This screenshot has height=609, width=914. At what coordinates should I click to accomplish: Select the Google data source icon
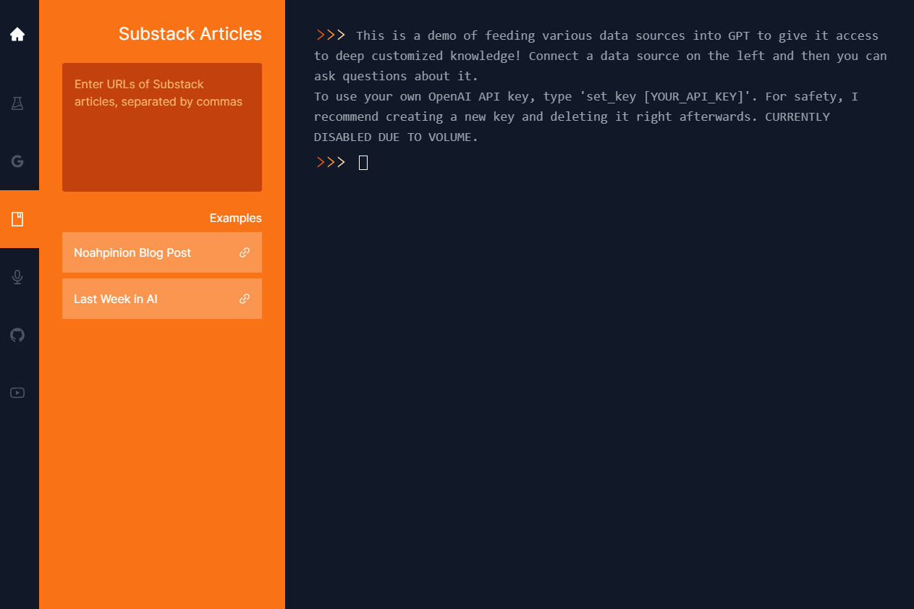[17, 161]
